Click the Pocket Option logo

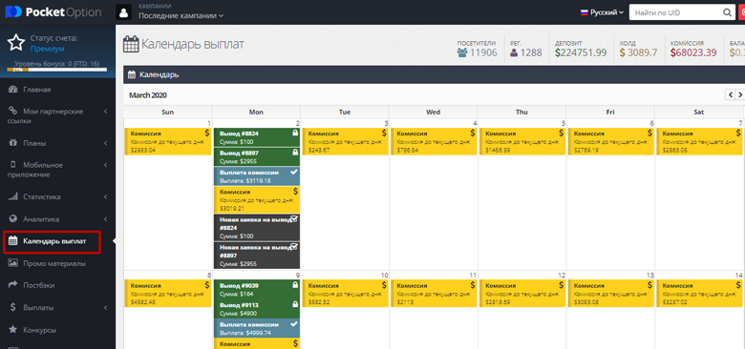point(53,12)
